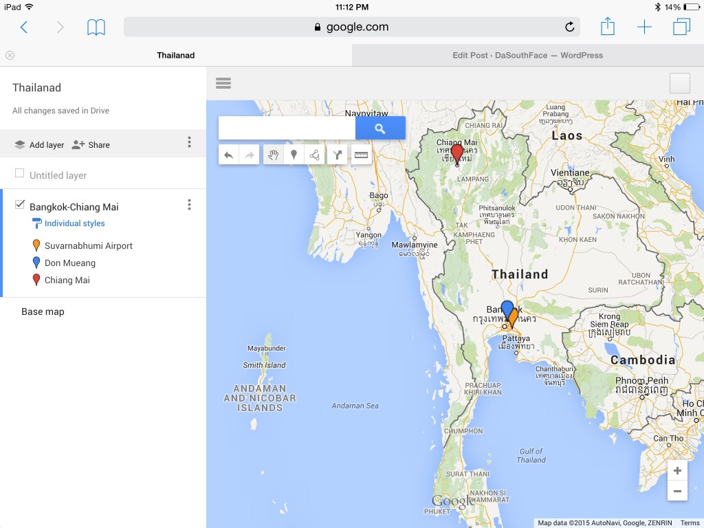Screen dimensions: 704x528
Task: Zoom out the map
Action: pos(677,491)
